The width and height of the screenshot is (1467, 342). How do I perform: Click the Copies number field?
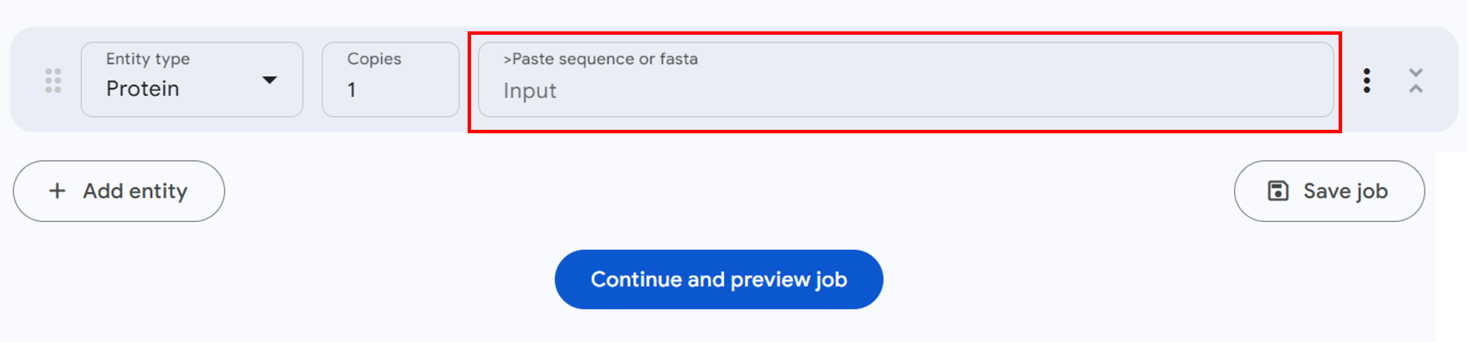tap(390, 79)
